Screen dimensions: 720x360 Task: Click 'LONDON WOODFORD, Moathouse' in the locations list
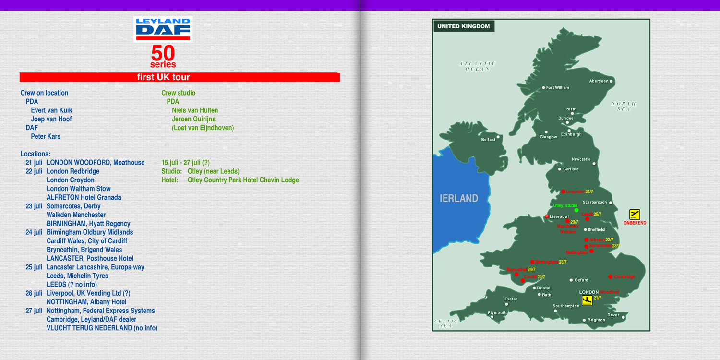click(96, 163)
